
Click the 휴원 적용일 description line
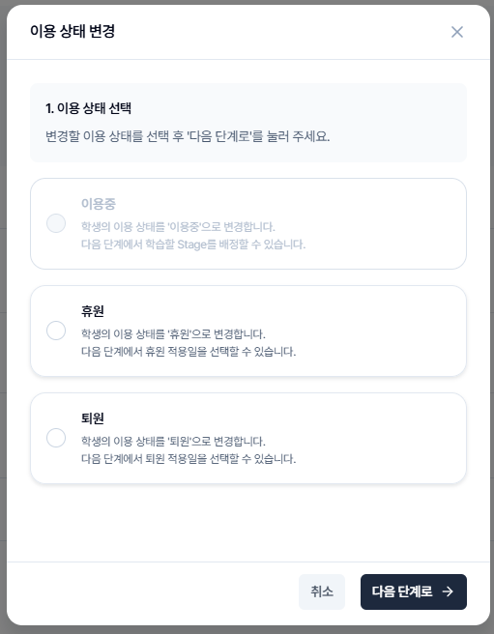[189, 352]
